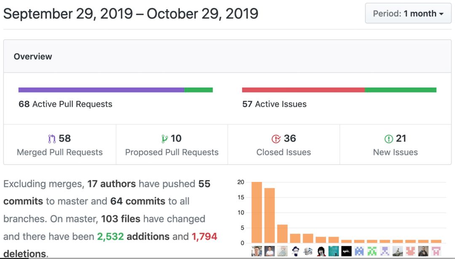Click the 68 Active Pull Requests text
Image resolution: width=455 pixels, height=259 pixels.
click(65, 104)
